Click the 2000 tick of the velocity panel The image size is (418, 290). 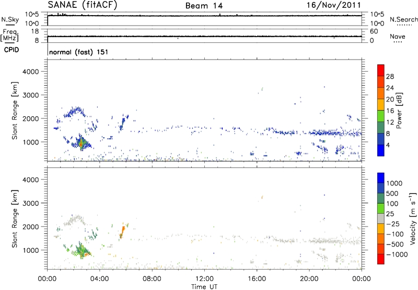tap(31, 227)
